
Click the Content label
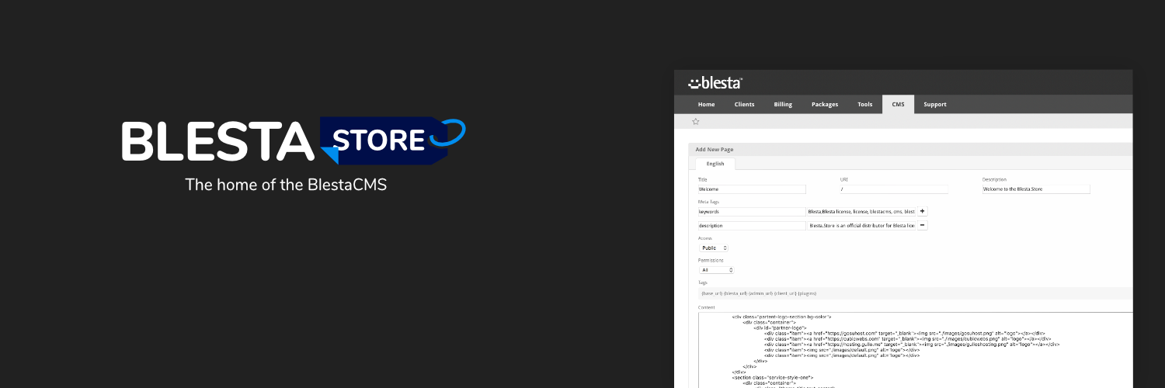(x=706, y=307)
